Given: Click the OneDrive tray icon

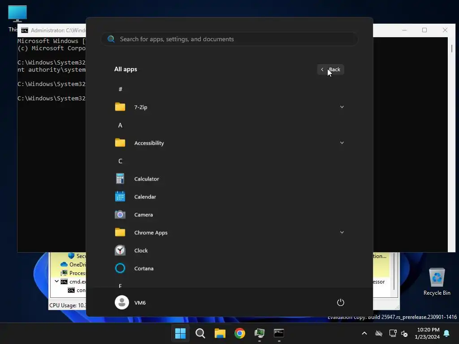Looking at the screenshot, I should [x=379, y=333].
